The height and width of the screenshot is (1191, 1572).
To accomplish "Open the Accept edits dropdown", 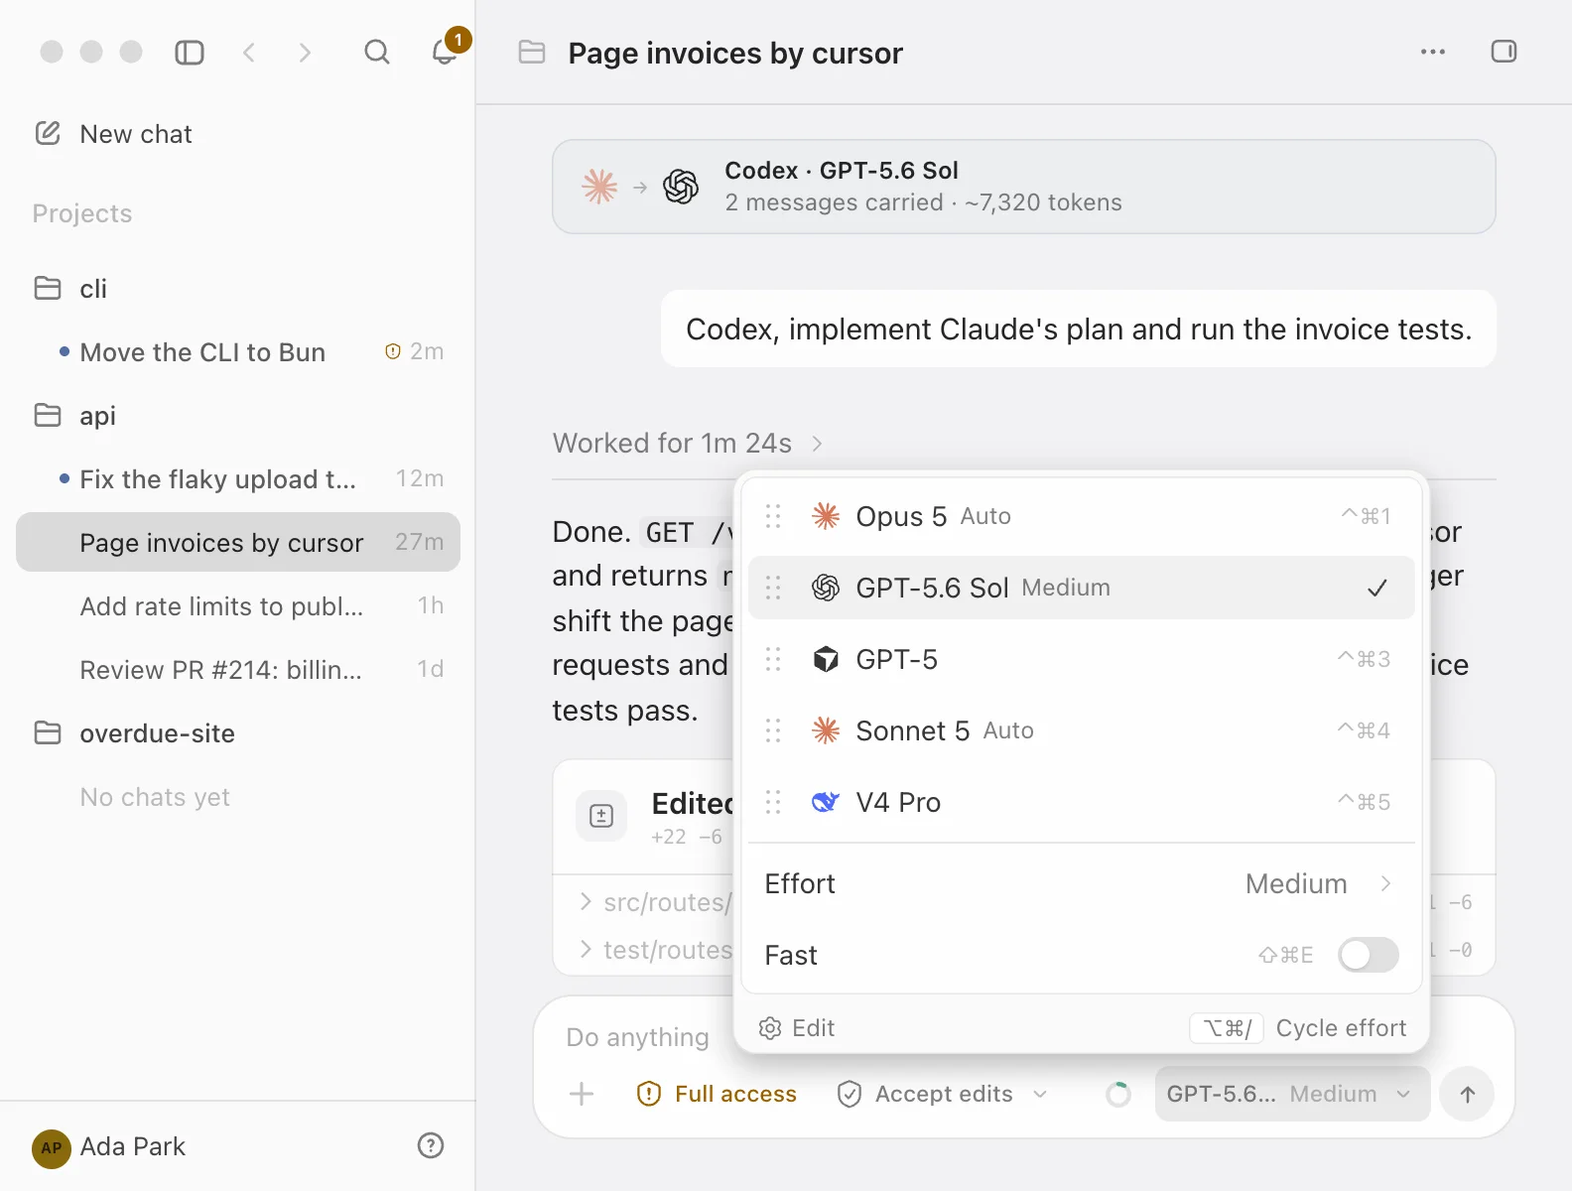I will pos(943,1094).
